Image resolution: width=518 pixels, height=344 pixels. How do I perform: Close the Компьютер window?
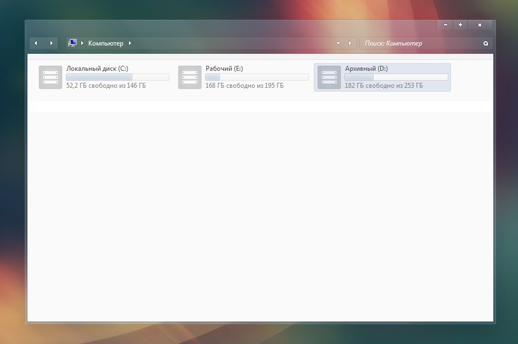480,25
